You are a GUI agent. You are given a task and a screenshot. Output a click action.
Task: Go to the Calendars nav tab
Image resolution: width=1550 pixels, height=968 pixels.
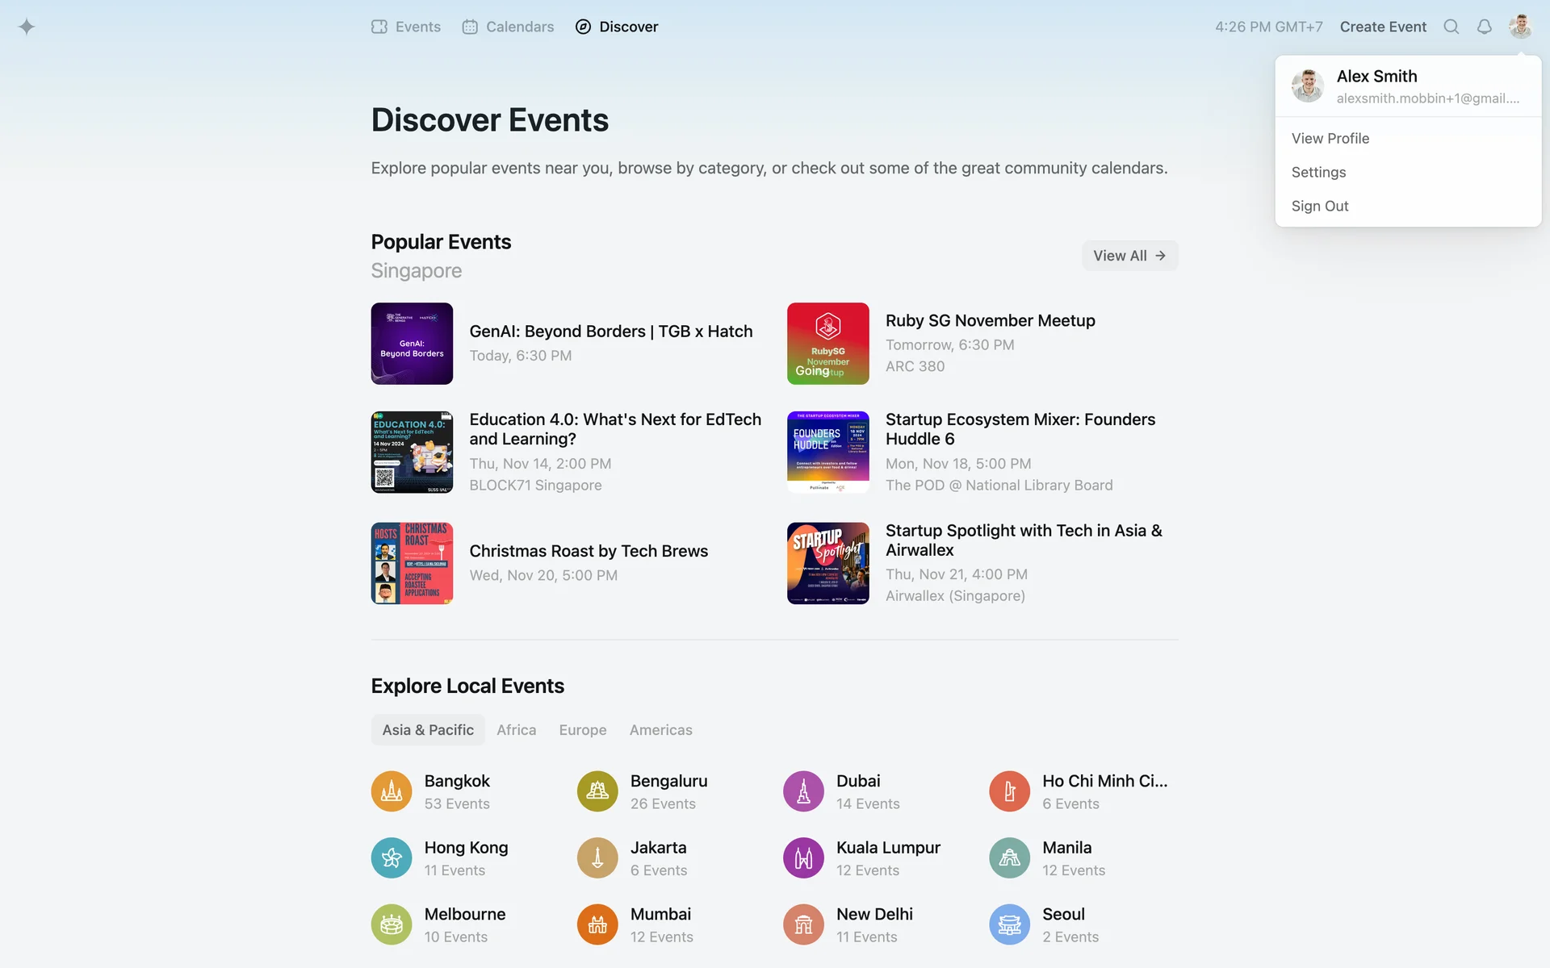click(x=508, y=27)
